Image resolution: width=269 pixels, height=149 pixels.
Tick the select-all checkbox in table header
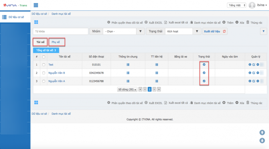[x=44, y=57]
